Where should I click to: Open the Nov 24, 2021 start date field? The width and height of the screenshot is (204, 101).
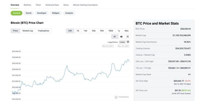(108, 46)
